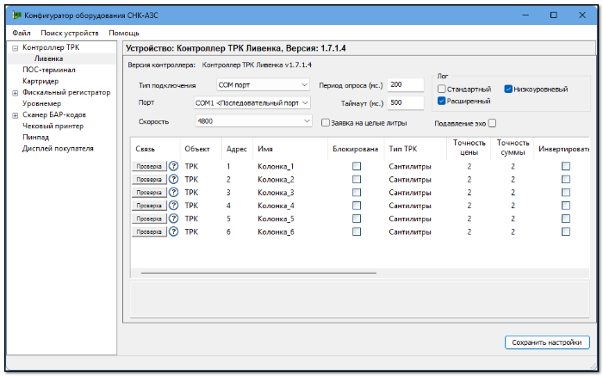Image resolution: width=603 pixels, height=376 pixels.
Task: Expand the Сканер БАР-кодов tree node
Action: 15,115
